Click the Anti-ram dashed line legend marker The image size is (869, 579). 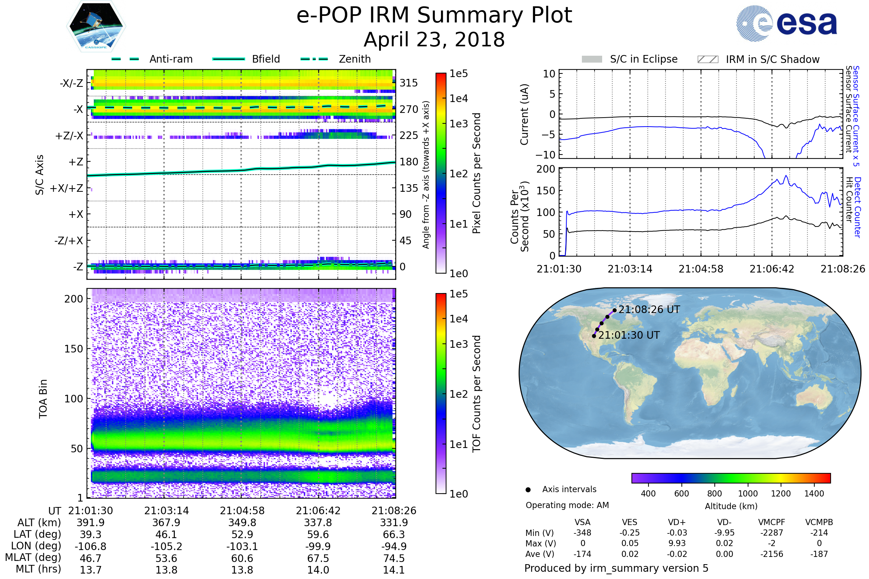tap(125, 59)
